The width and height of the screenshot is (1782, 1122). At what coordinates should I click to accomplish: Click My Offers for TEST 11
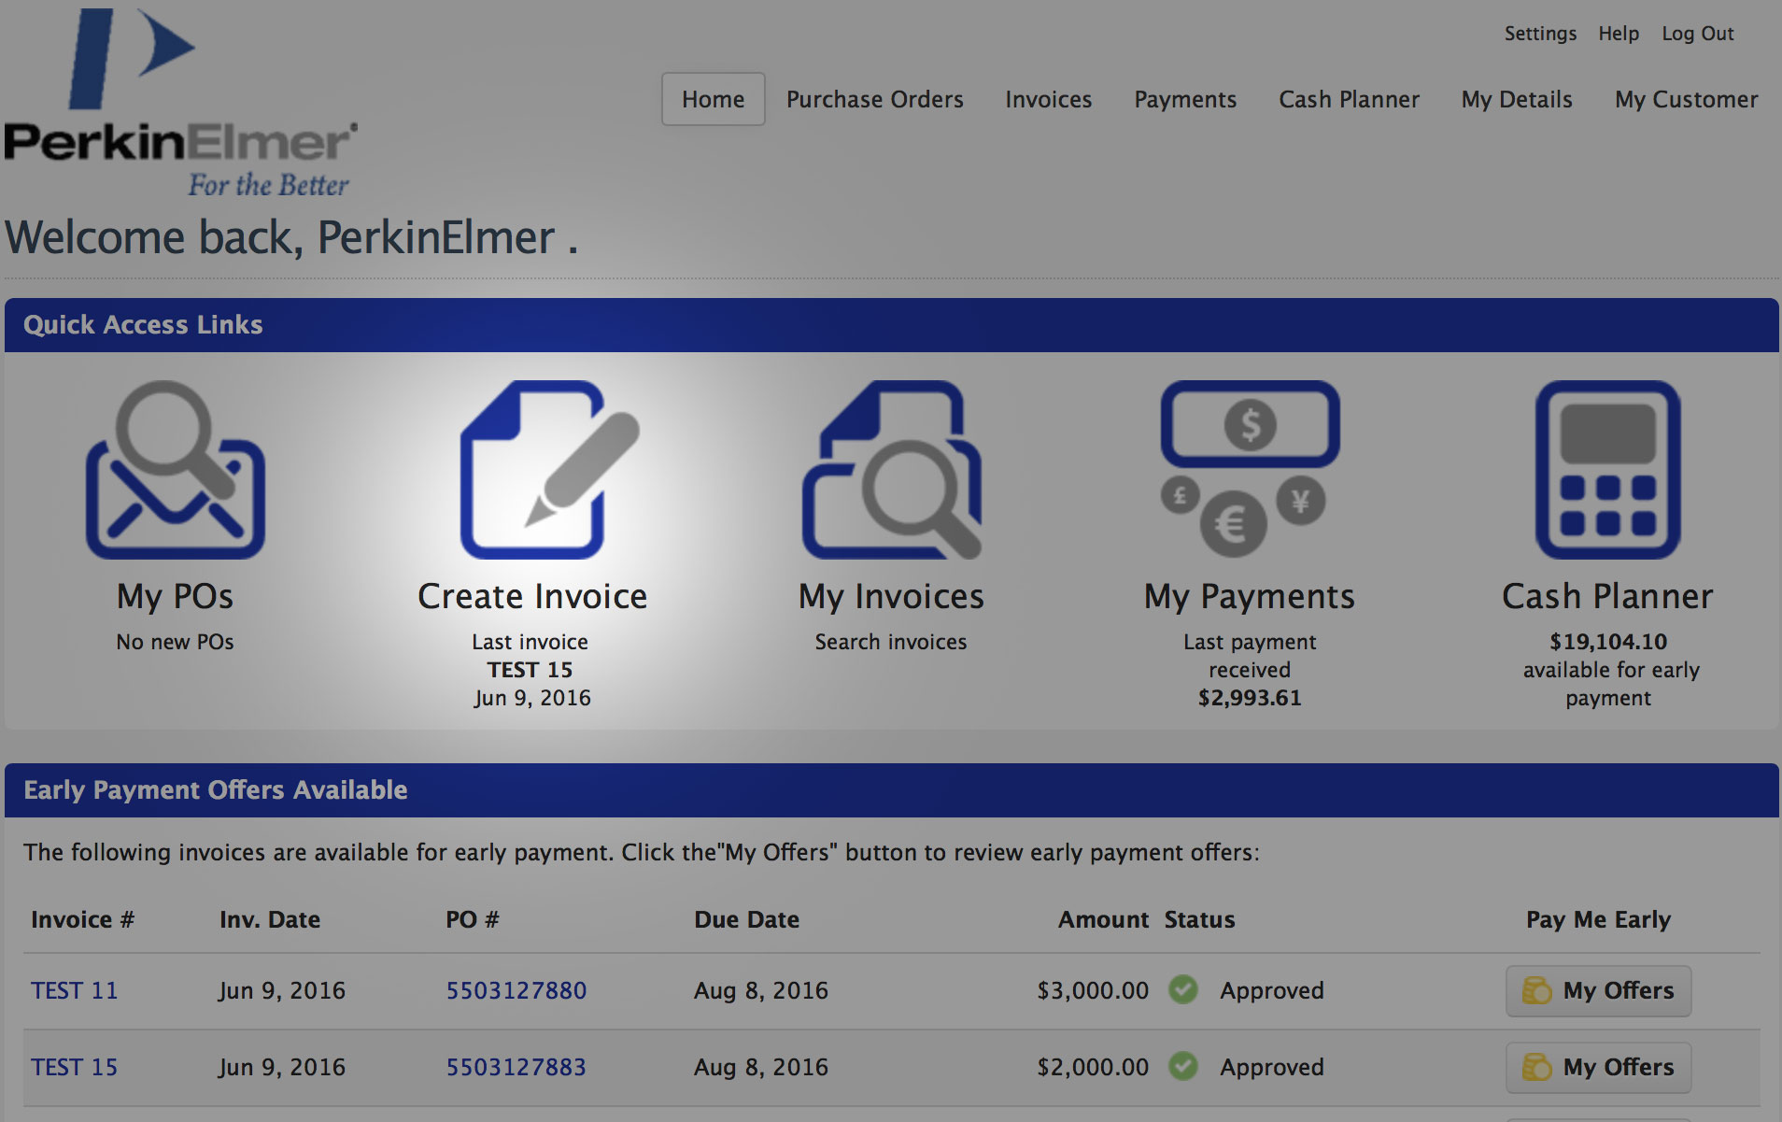(x=1598, y=990)
